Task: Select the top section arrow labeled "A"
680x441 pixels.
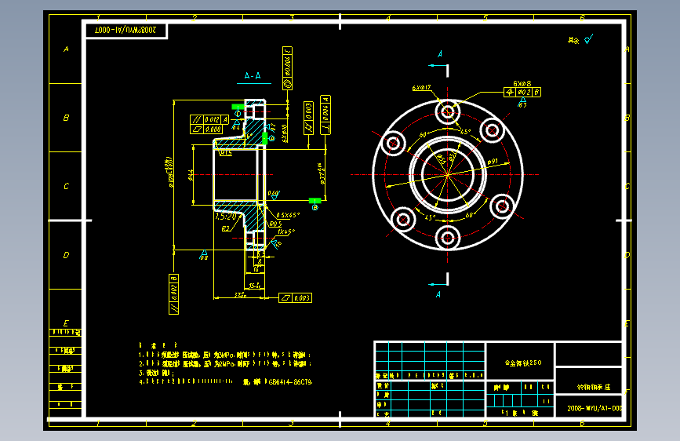Action: 439,65
